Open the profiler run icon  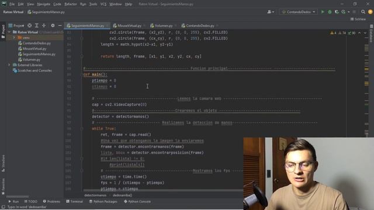click(343, 12)
